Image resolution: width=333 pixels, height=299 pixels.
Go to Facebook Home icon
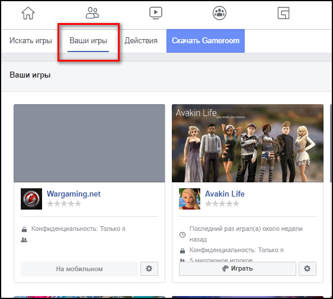pos(28,13)
